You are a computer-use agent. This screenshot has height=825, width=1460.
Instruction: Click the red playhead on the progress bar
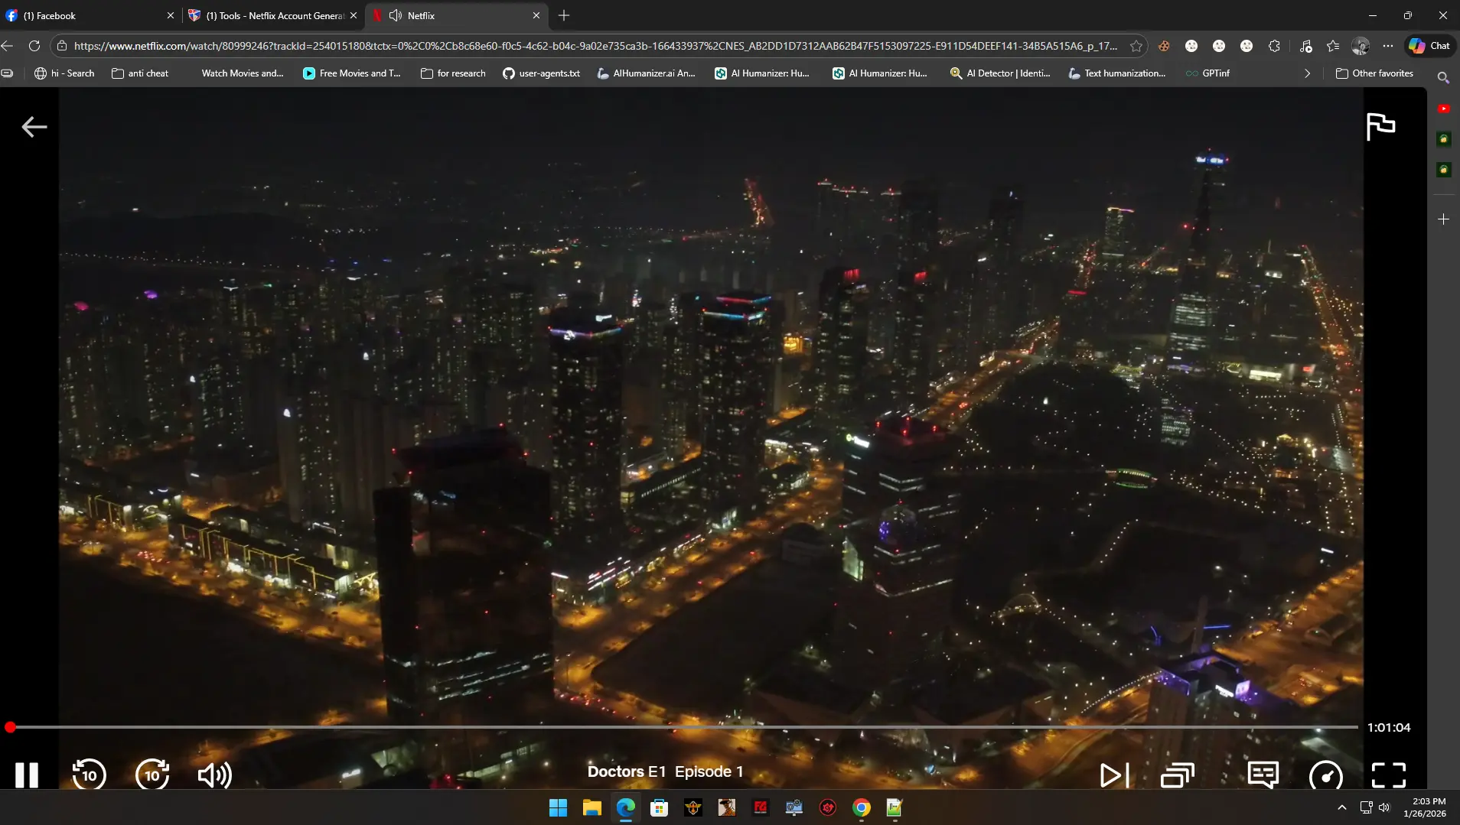point(10,727)
